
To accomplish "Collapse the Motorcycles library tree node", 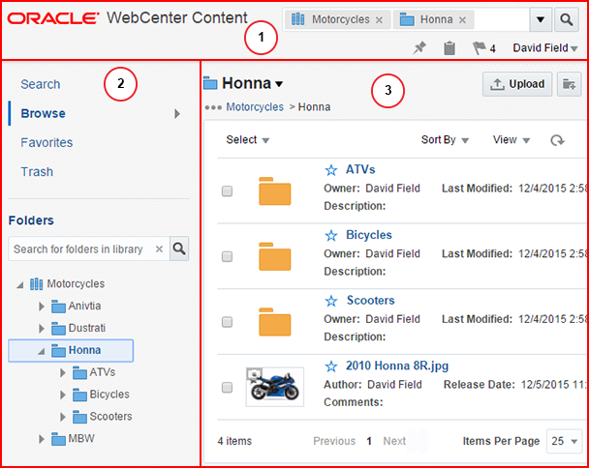I will point(20,285).
